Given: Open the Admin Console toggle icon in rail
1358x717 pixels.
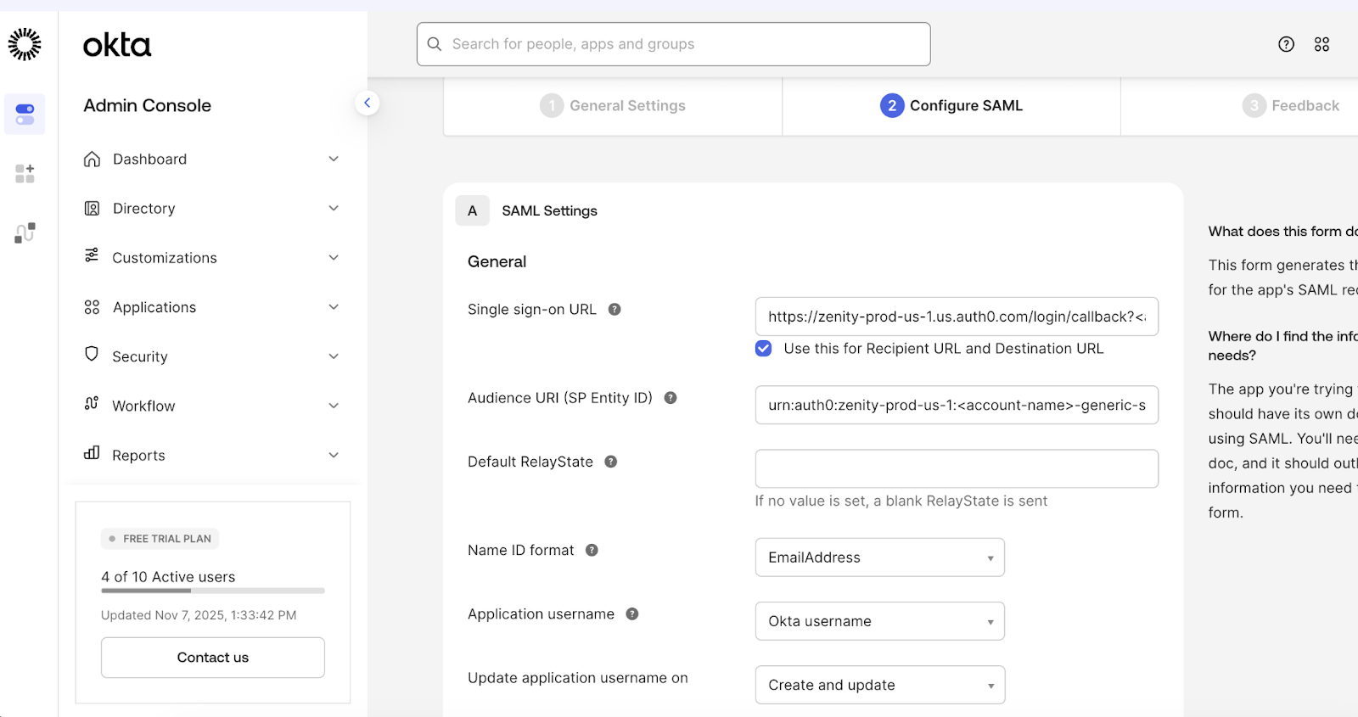Looking at the screenshot, I should [x=25, y=115].
